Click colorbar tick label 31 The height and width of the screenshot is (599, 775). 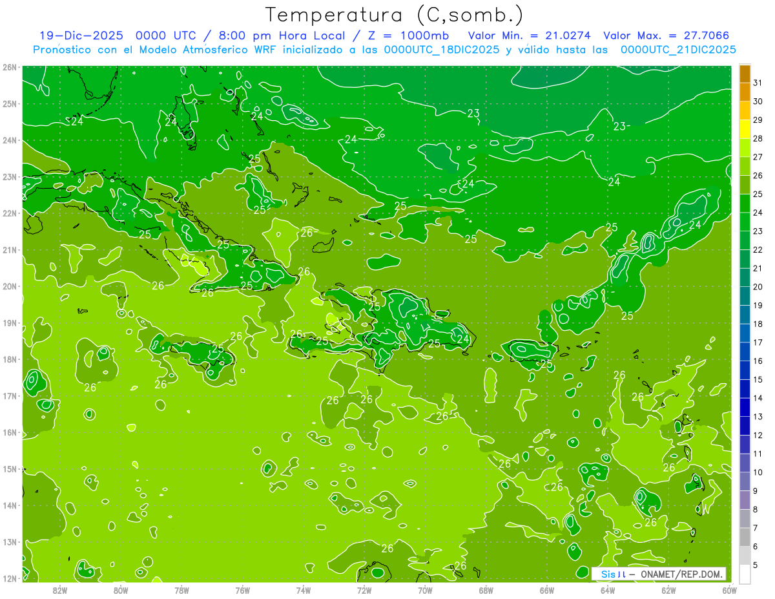pyautogui.click(x=758, y=83)
